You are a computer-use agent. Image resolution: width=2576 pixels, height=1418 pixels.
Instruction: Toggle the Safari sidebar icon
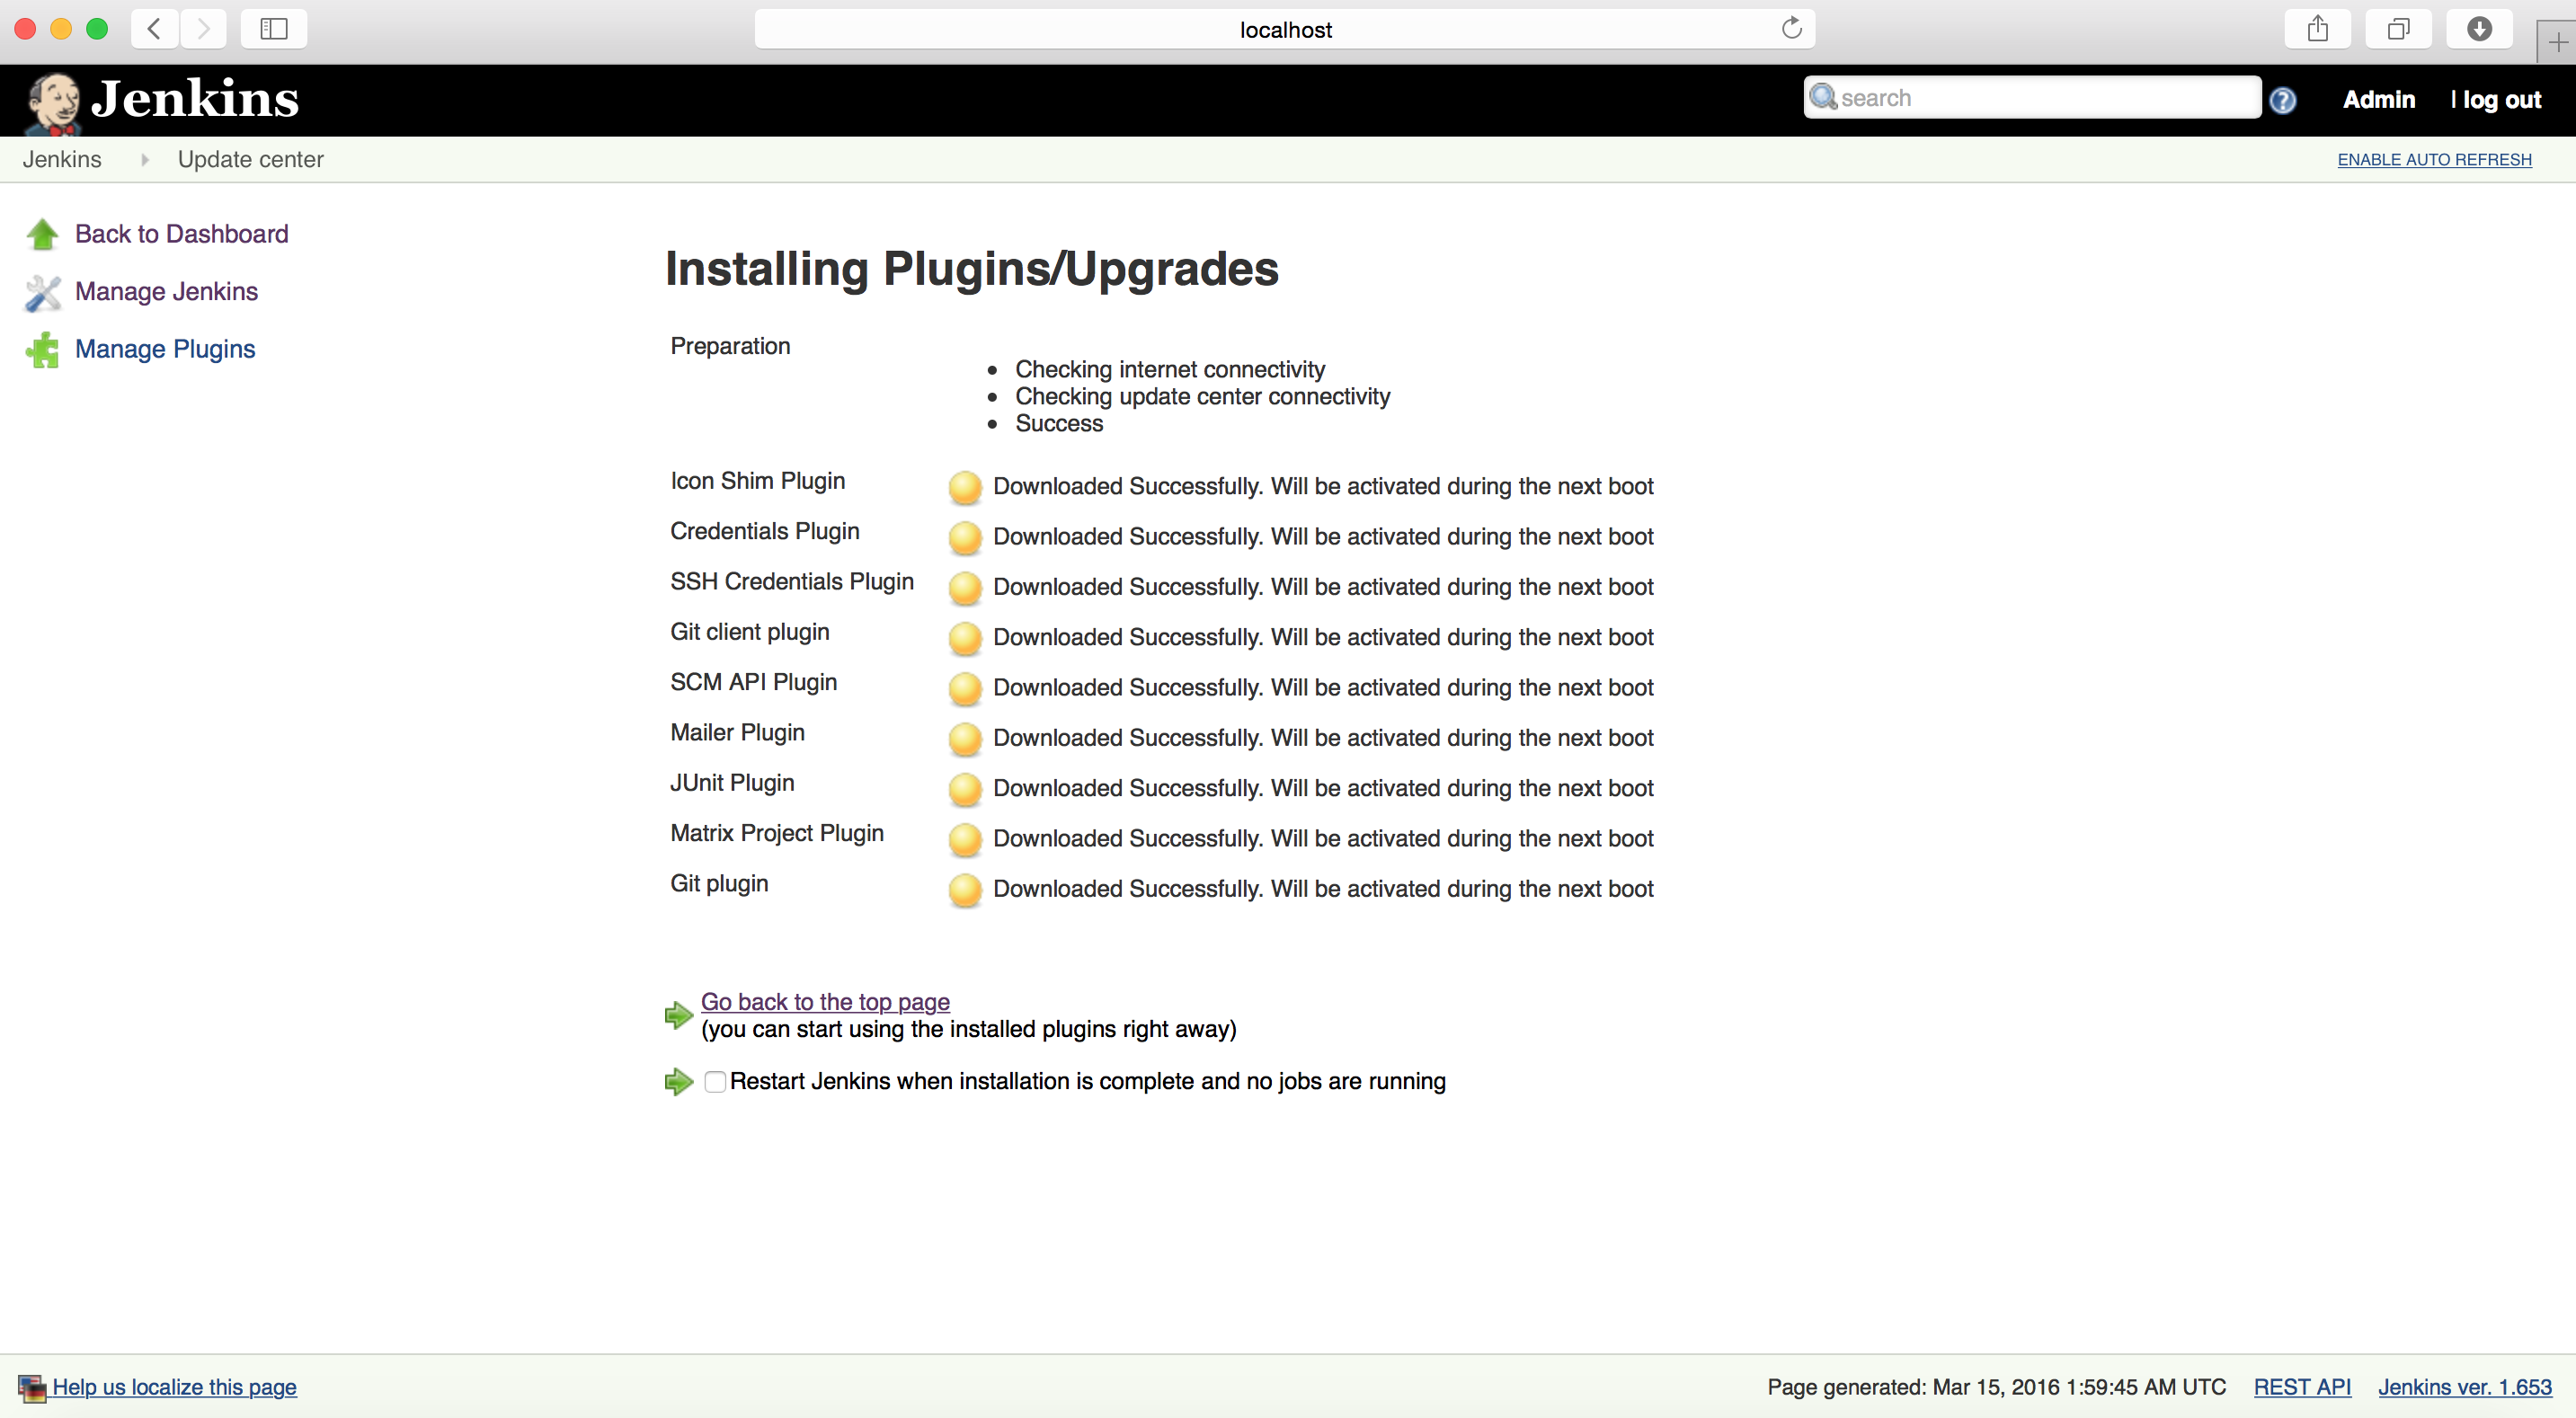[273, 29]
